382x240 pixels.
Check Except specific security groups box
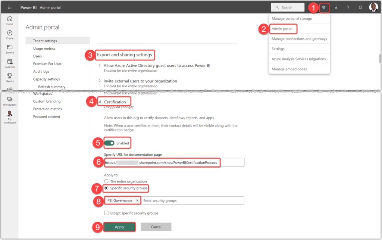(106, 213)
